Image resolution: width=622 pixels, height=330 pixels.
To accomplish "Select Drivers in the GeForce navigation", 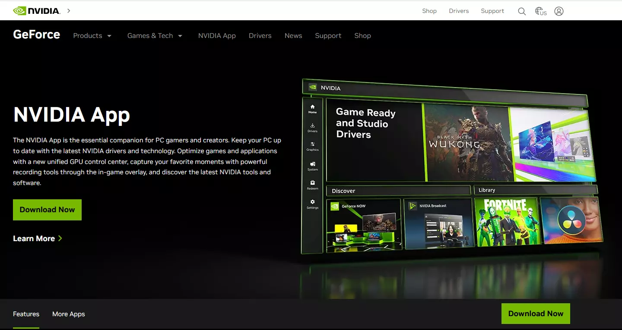I will click(260, 36).
